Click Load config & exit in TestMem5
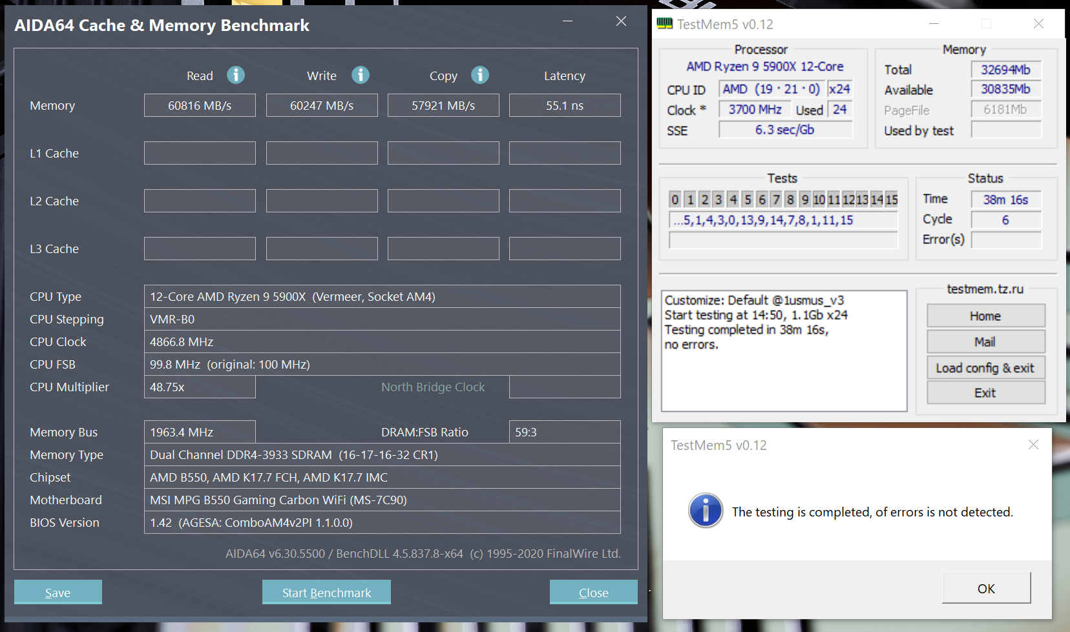Viewport: 1070px width, 632px height. click(x=986, y=367)
